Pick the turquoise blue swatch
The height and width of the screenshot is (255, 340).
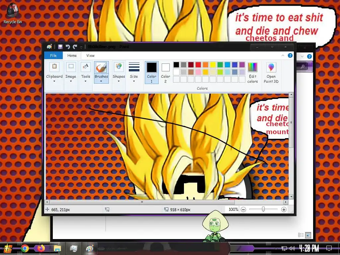227,65
